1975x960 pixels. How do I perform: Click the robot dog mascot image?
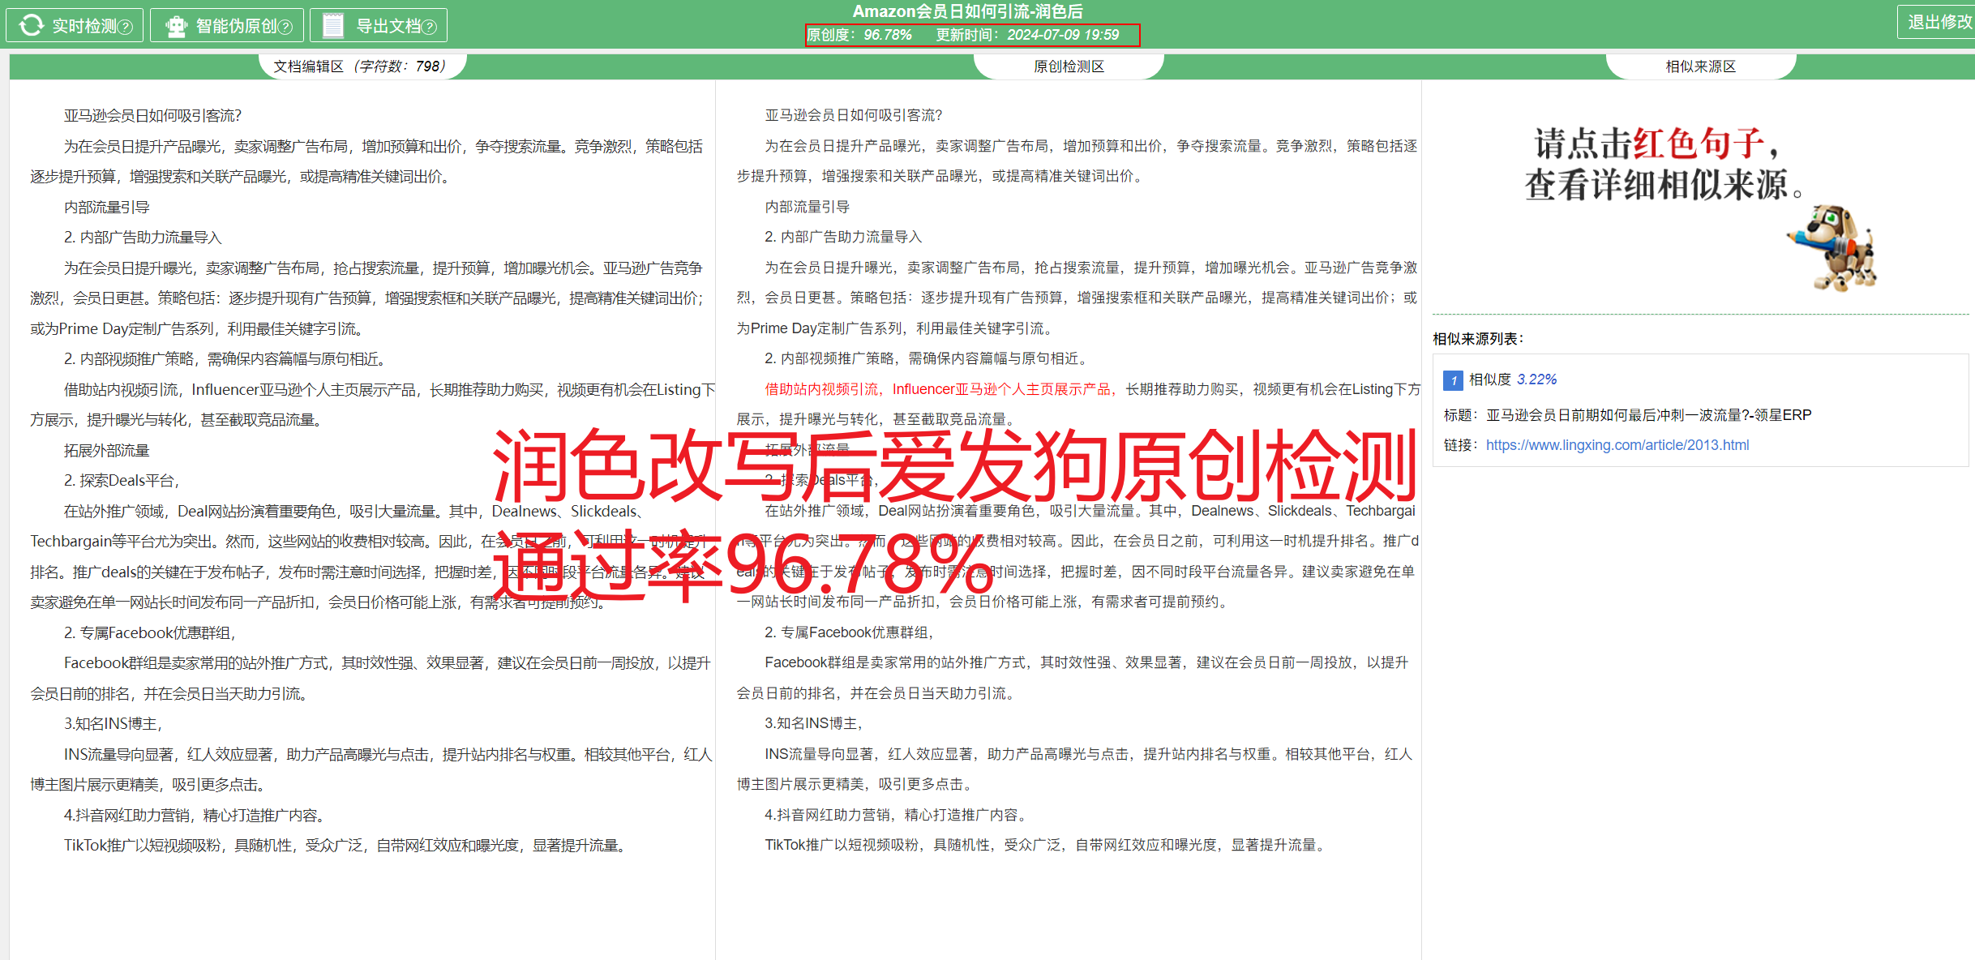(x=1834, y=247)
